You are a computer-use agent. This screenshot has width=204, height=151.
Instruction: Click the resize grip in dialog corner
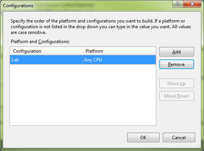pyautogui.click(x=199, y=146)
